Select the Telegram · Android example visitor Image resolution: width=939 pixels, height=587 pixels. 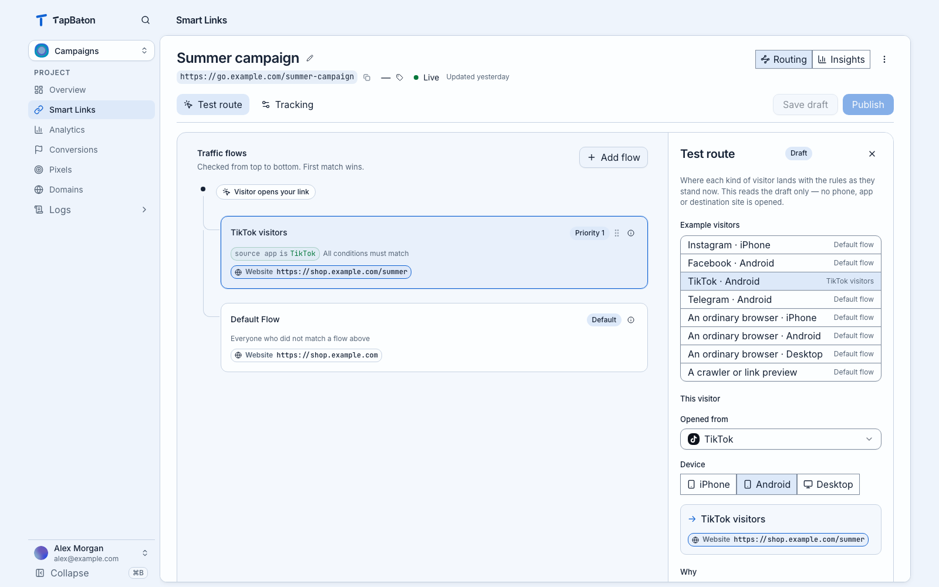tap(781, 299)
